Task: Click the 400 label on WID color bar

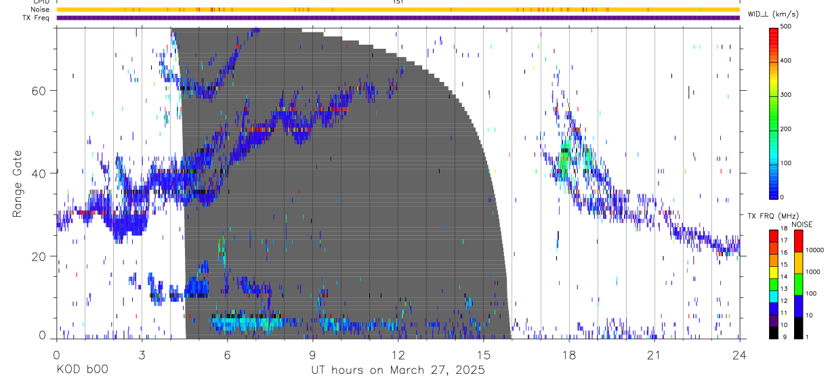Action: coord(787,61)
